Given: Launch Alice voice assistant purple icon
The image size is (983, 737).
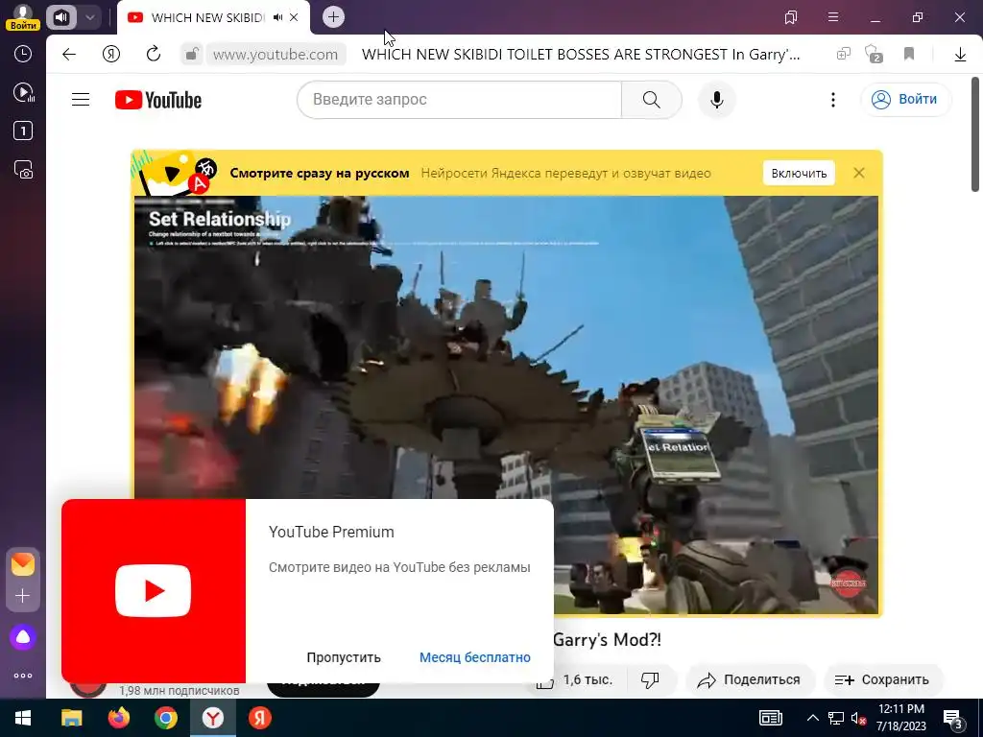Looking at the screenshot, I should tap(23, 637).
